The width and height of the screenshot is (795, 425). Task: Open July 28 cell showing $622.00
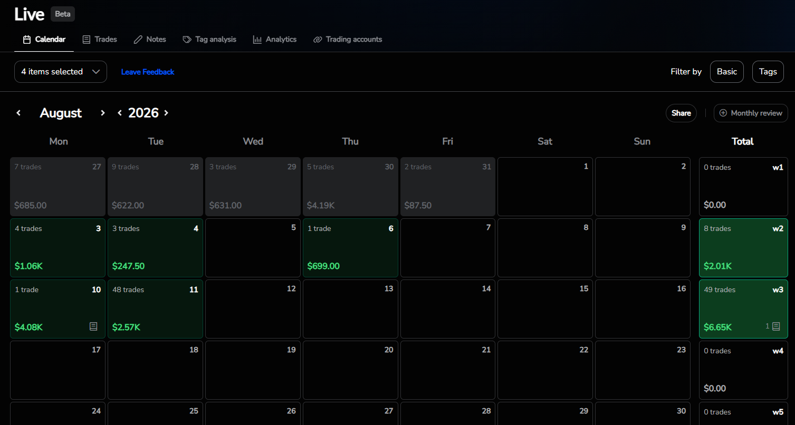point(155,187)
